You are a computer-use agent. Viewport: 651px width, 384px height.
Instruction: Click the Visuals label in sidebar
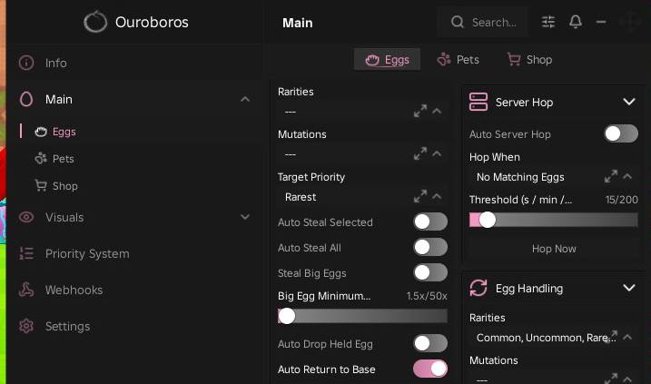coord(64,217)
